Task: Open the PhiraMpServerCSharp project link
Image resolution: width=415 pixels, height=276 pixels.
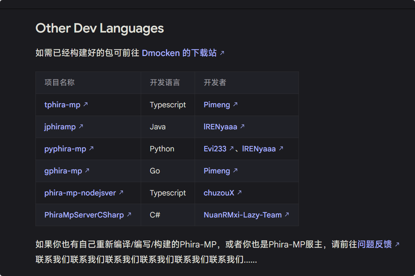Action: point(84,215)
